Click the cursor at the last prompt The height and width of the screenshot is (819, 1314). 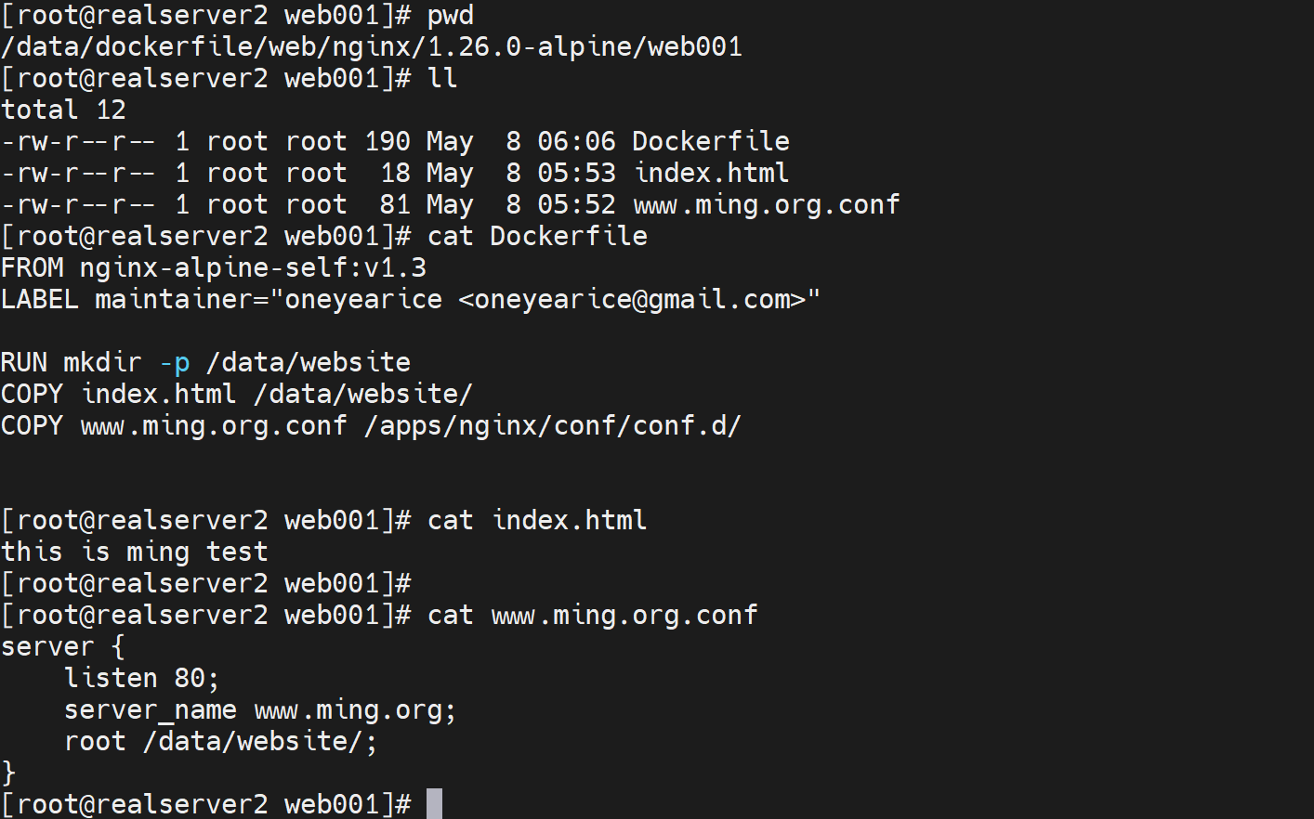[434, 803]
